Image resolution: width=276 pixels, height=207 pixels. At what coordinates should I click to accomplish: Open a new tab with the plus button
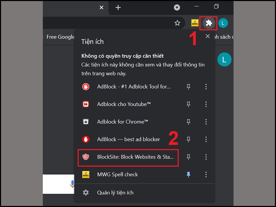[118, 7]
